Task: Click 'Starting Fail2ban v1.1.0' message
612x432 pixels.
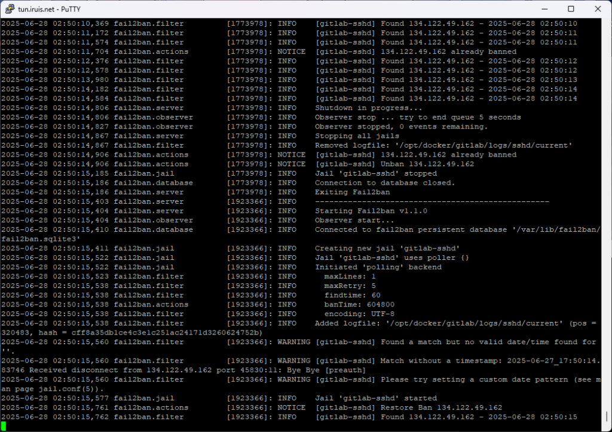Action: pos(371,211)
